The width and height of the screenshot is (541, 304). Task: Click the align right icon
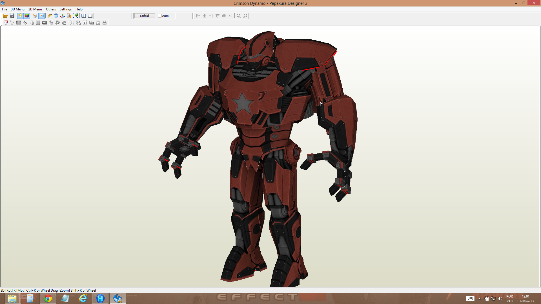pyautogui.click(x=211, y=16)
